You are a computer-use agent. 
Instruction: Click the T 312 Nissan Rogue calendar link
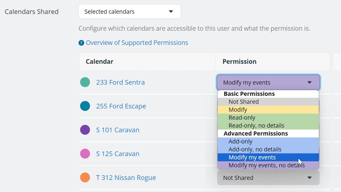click(126, 178)
